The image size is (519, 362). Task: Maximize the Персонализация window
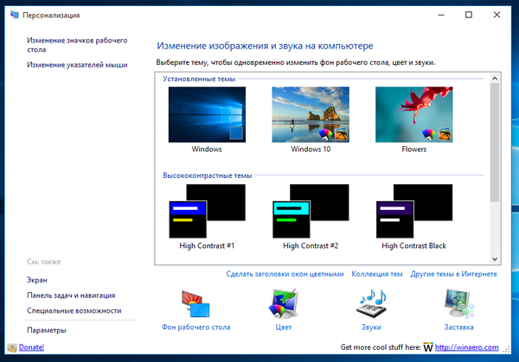(x=469, y=15)
